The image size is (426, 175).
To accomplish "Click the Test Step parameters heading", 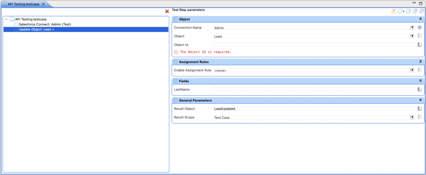I will [x=188, y=10].
